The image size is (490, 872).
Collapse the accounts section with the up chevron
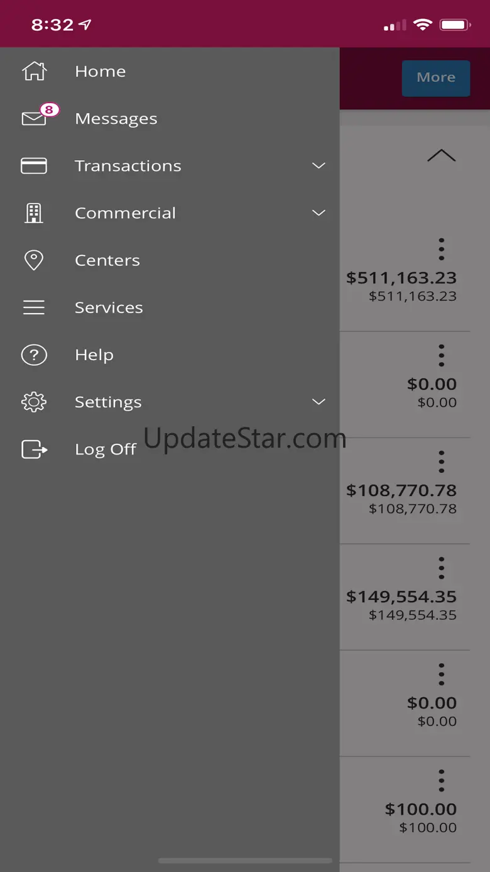[x=441, y=155]
